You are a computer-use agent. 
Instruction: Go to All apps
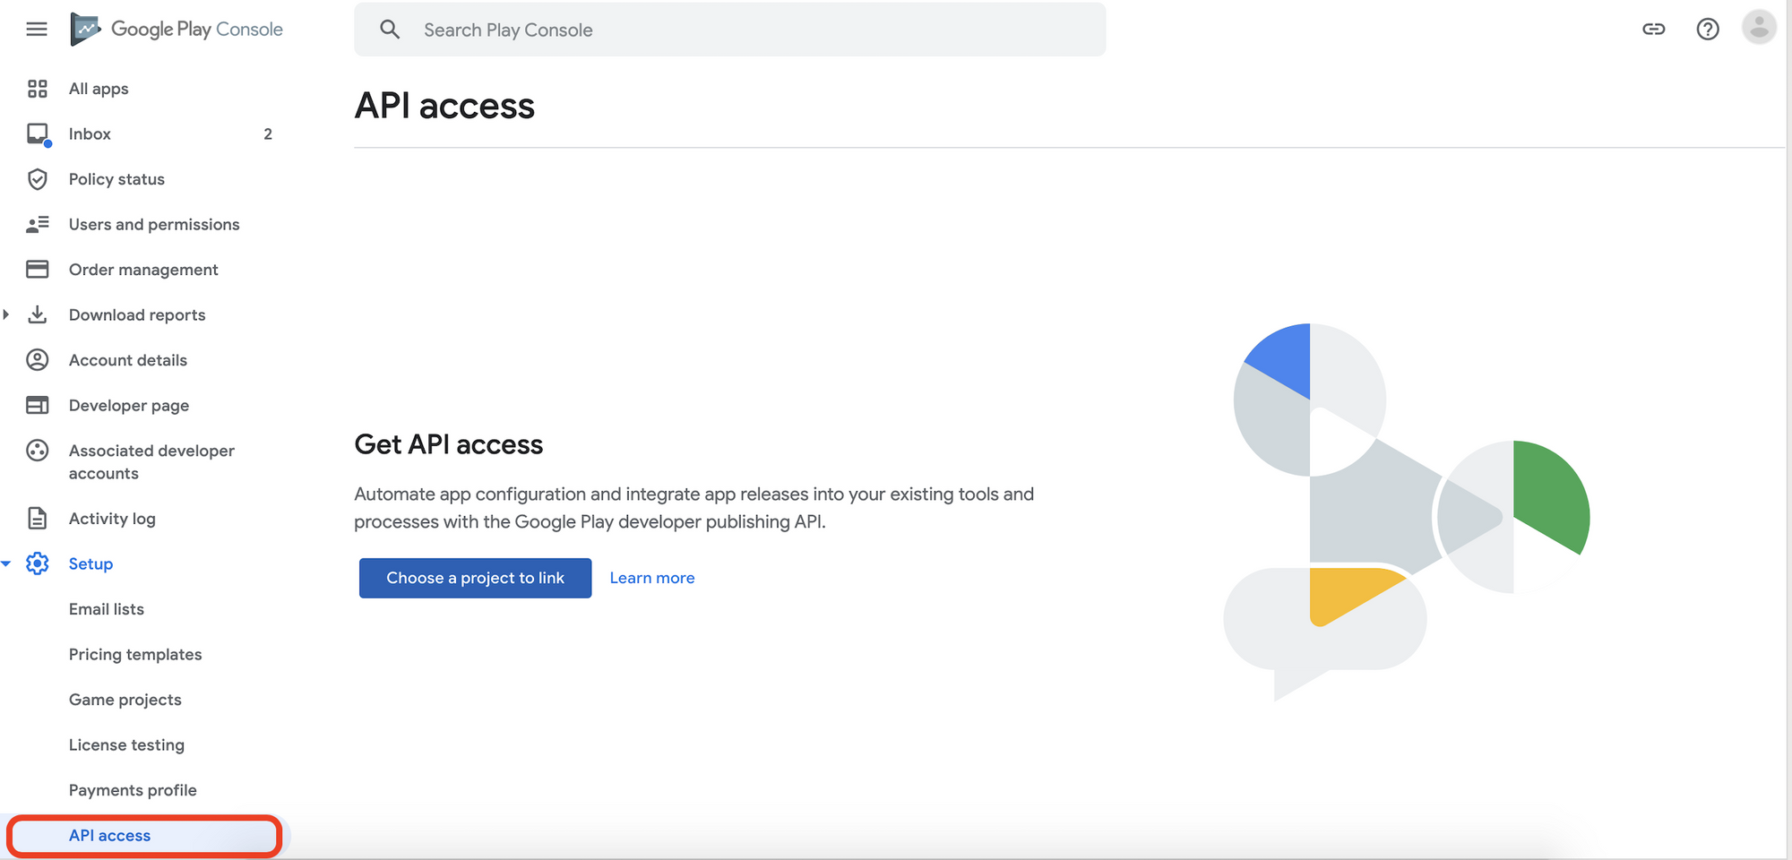[99, 89]
